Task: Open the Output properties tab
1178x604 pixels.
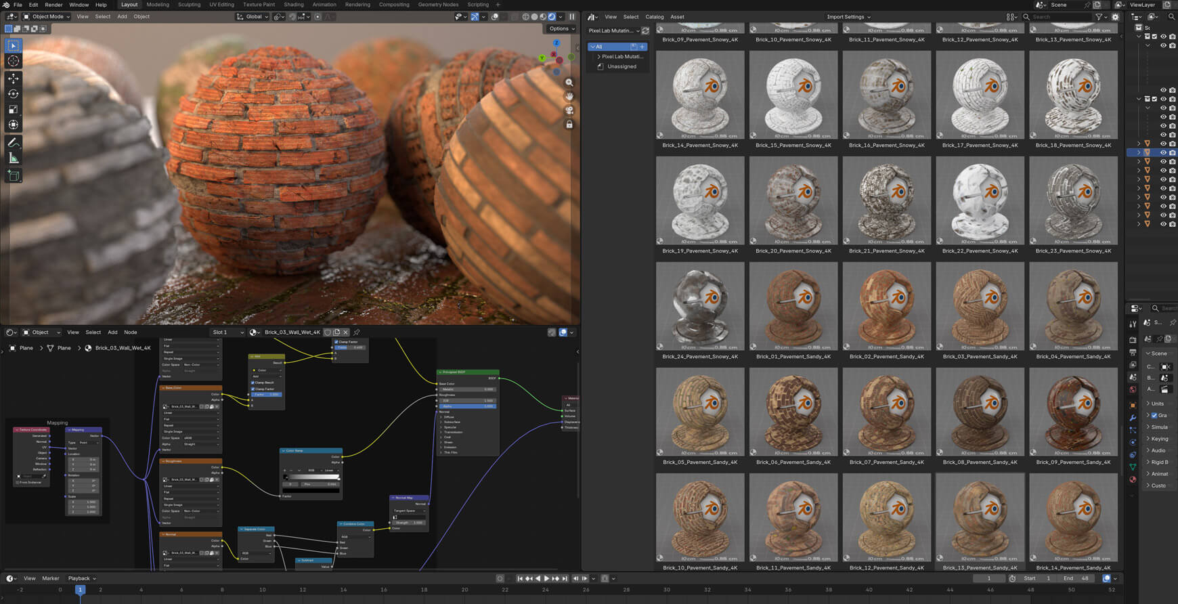Action: tap(1133, 353)
